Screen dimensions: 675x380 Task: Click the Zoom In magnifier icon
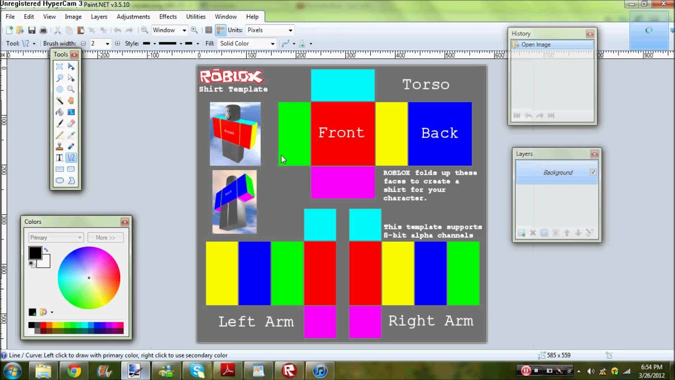(x=195, y=30)
